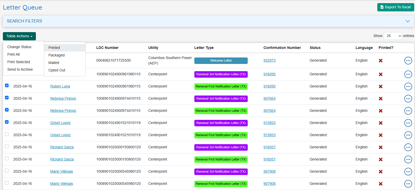Check Mario Villegas 3rd Notification row
This screenshot has width=415, height=190.
click(x=7, y=171)
